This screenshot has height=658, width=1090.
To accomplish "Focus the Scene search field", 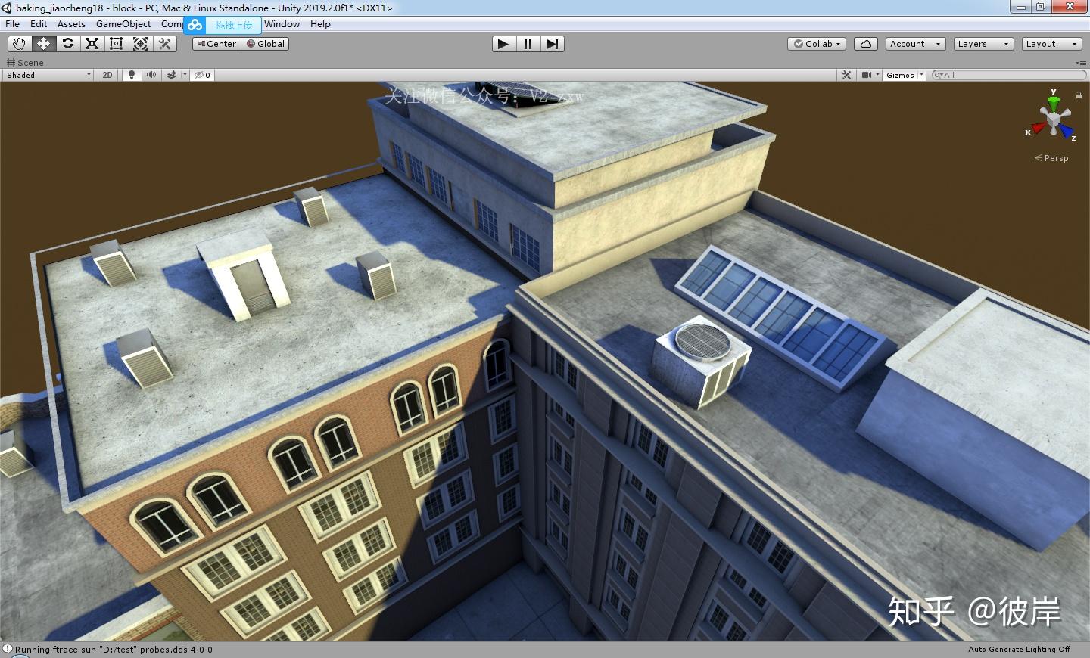I will click(x=1008, y=75).
